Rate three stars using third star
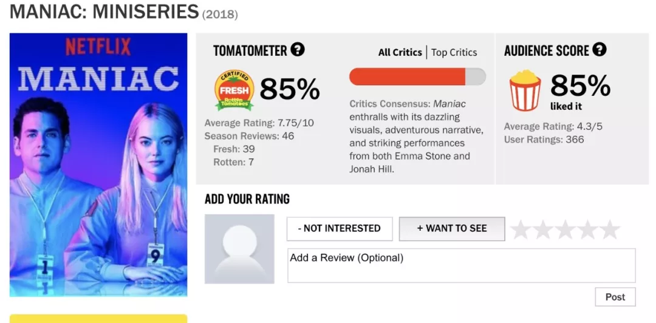The image size is (656, 323). pyautogui.click(x=565, y=229)
